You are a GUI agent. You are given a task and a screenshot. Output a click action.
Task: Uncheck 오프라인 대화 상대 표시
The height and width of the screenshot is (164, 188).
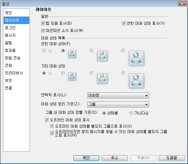click(x=47, y=120)
